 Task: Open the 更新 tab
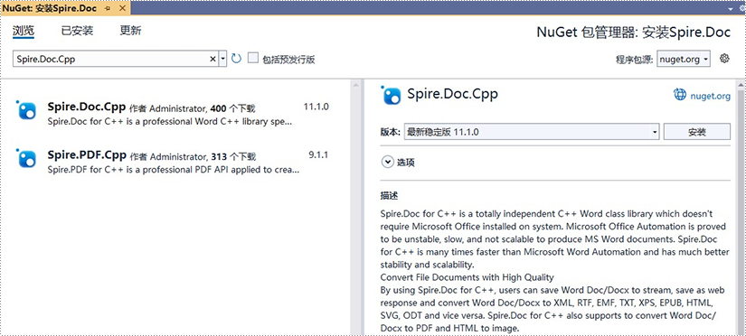tap(130, 31)
